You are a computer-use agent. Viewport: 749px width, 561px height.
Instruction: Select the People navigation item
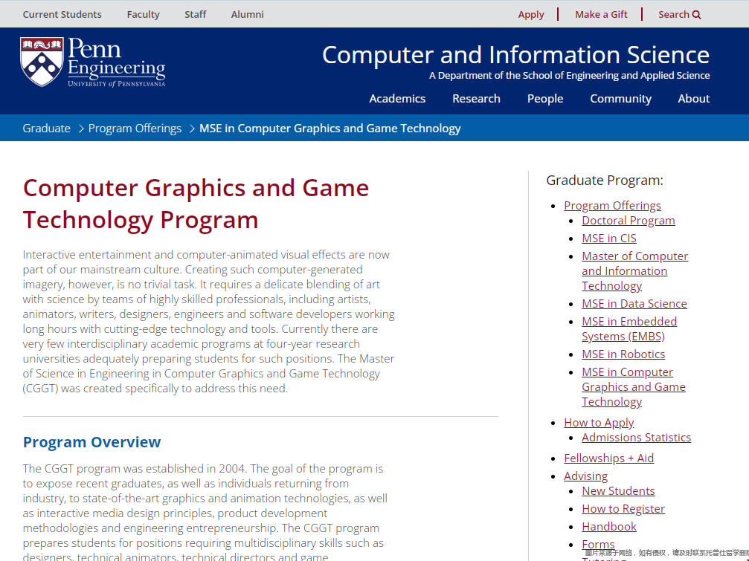(544, 99)
